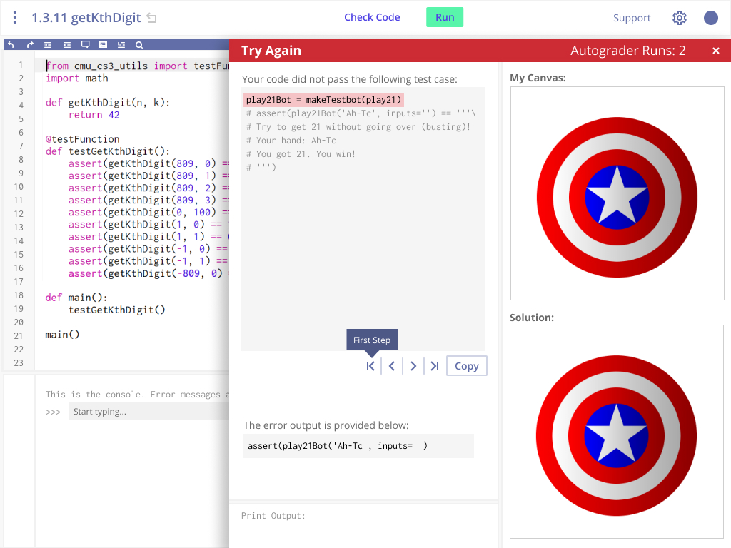Toggle comment using the speech bubble icon
731x548 pixels.
click(x=86, y=45)
